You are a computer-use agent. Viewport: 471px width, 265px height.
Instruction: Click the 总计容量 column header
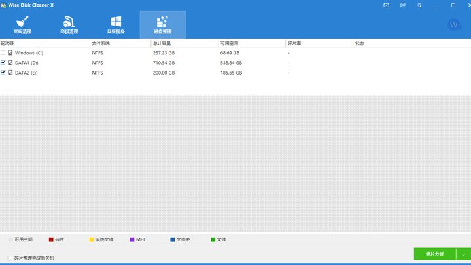coord(184,43)
